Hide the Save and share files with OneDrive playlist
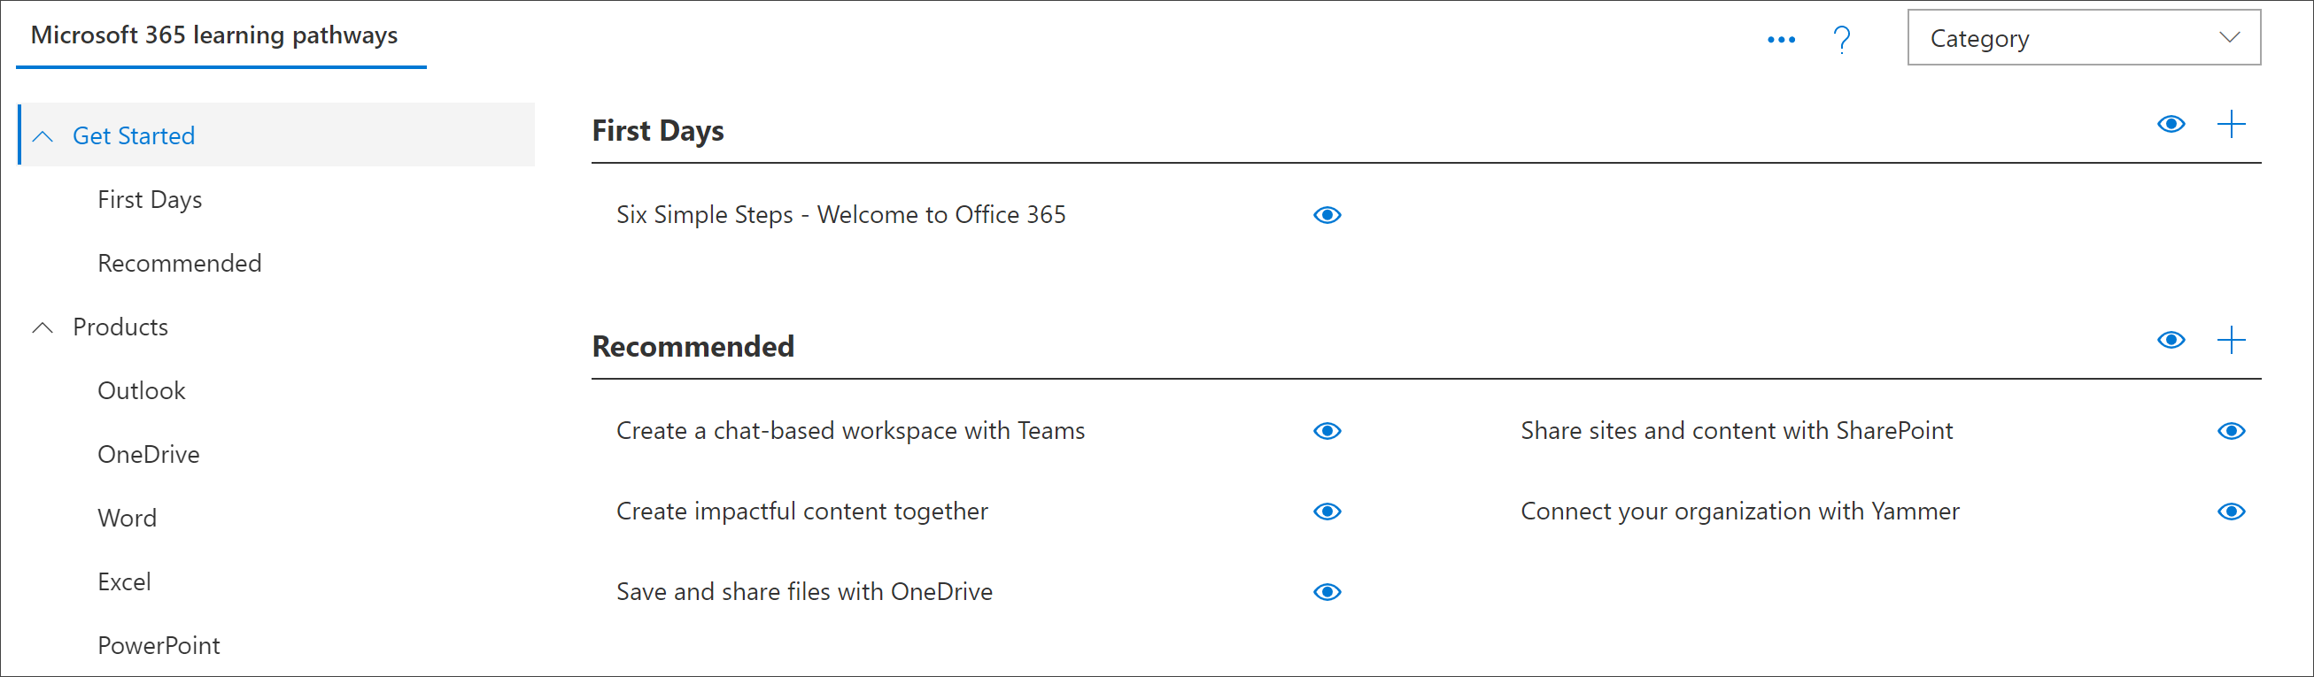The height and width of the screenshot is (677, 2314). pos(1327,592)
